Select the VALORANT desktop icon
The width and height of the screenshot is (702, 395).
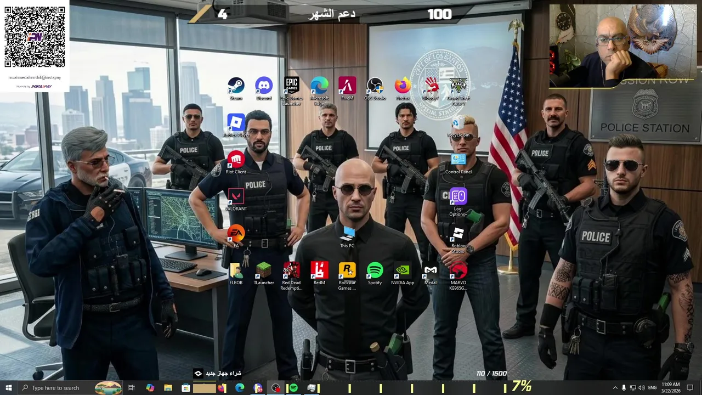click(236, 199)
